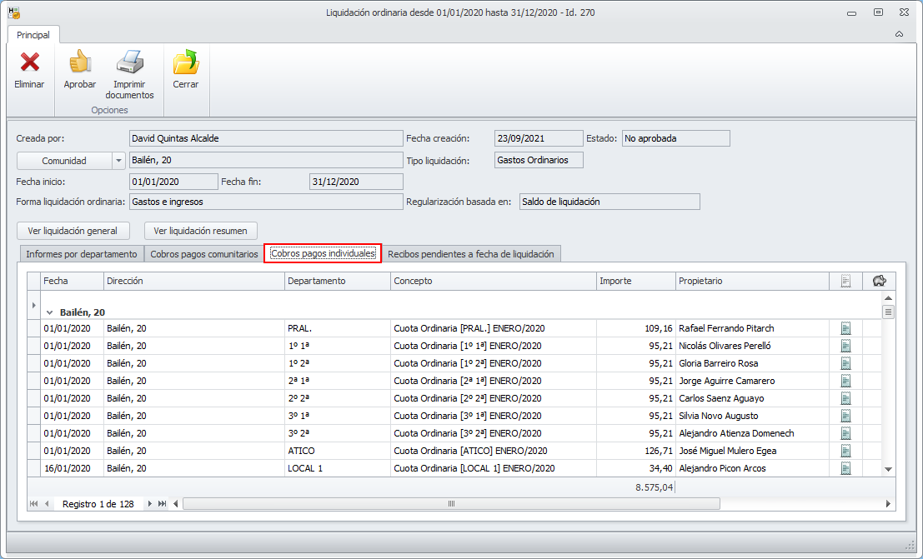Go to last record in navigator
The width and height of the screenshot is (923, 559).
coord(162,504)
